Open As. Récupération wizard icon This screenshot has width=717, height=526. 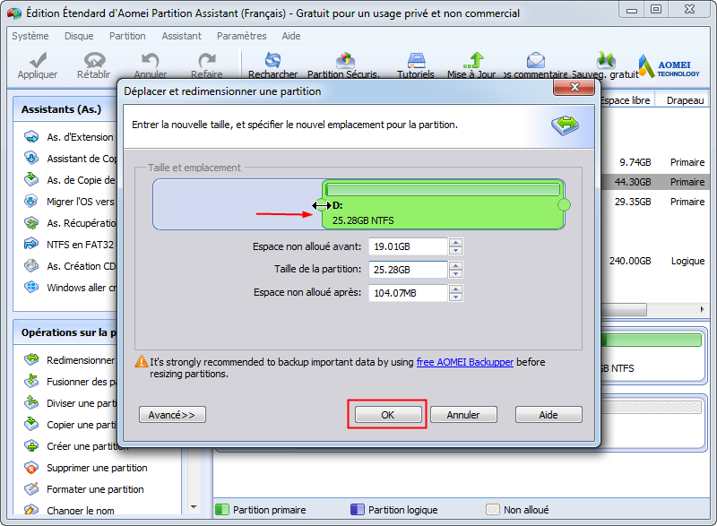[31, 222]
